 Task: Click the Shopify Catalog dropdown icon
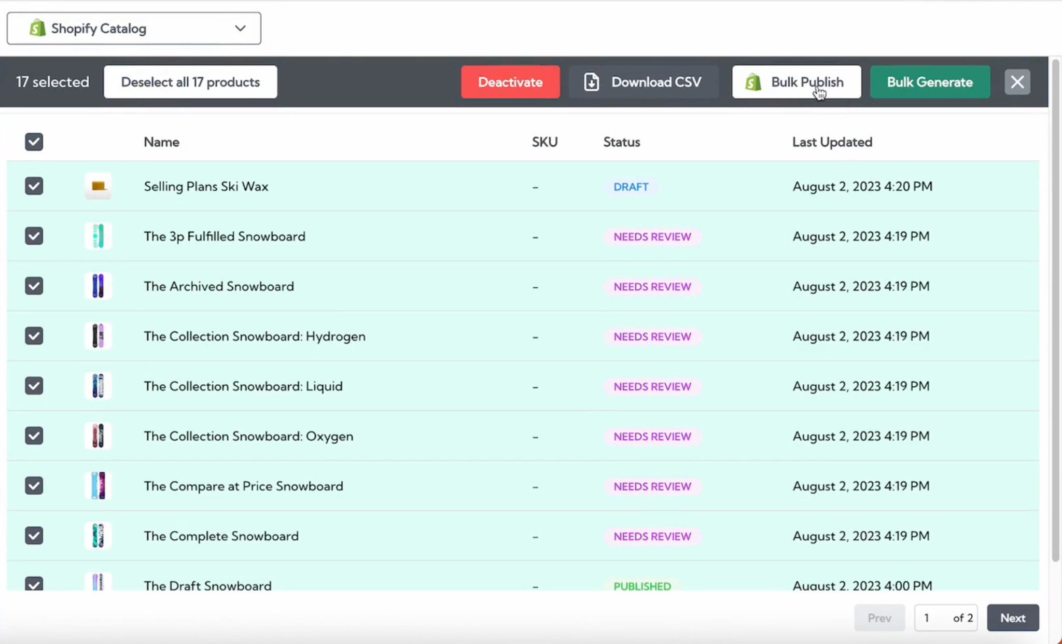241,28
